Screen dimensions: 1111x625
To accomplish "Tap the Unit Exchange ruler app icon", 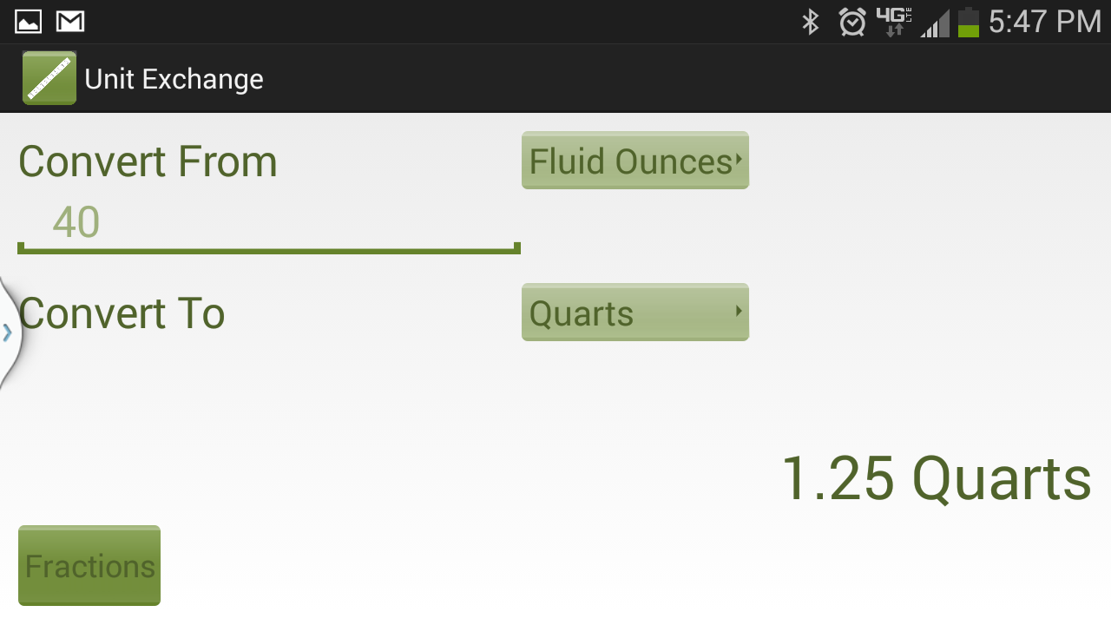I will click(49, 78).
